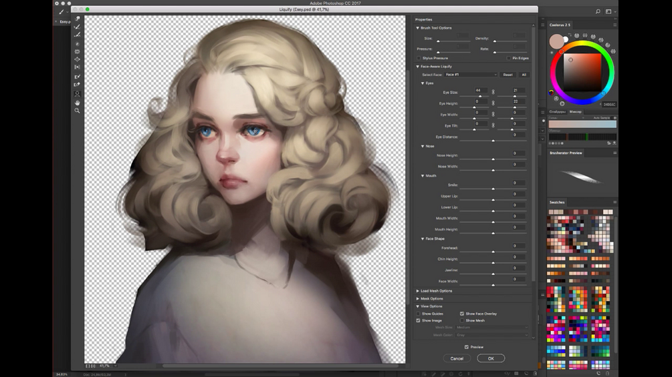Uncheck the Show Image checkbox
This screenshot has width=672, height=377.
coord(419,320)
